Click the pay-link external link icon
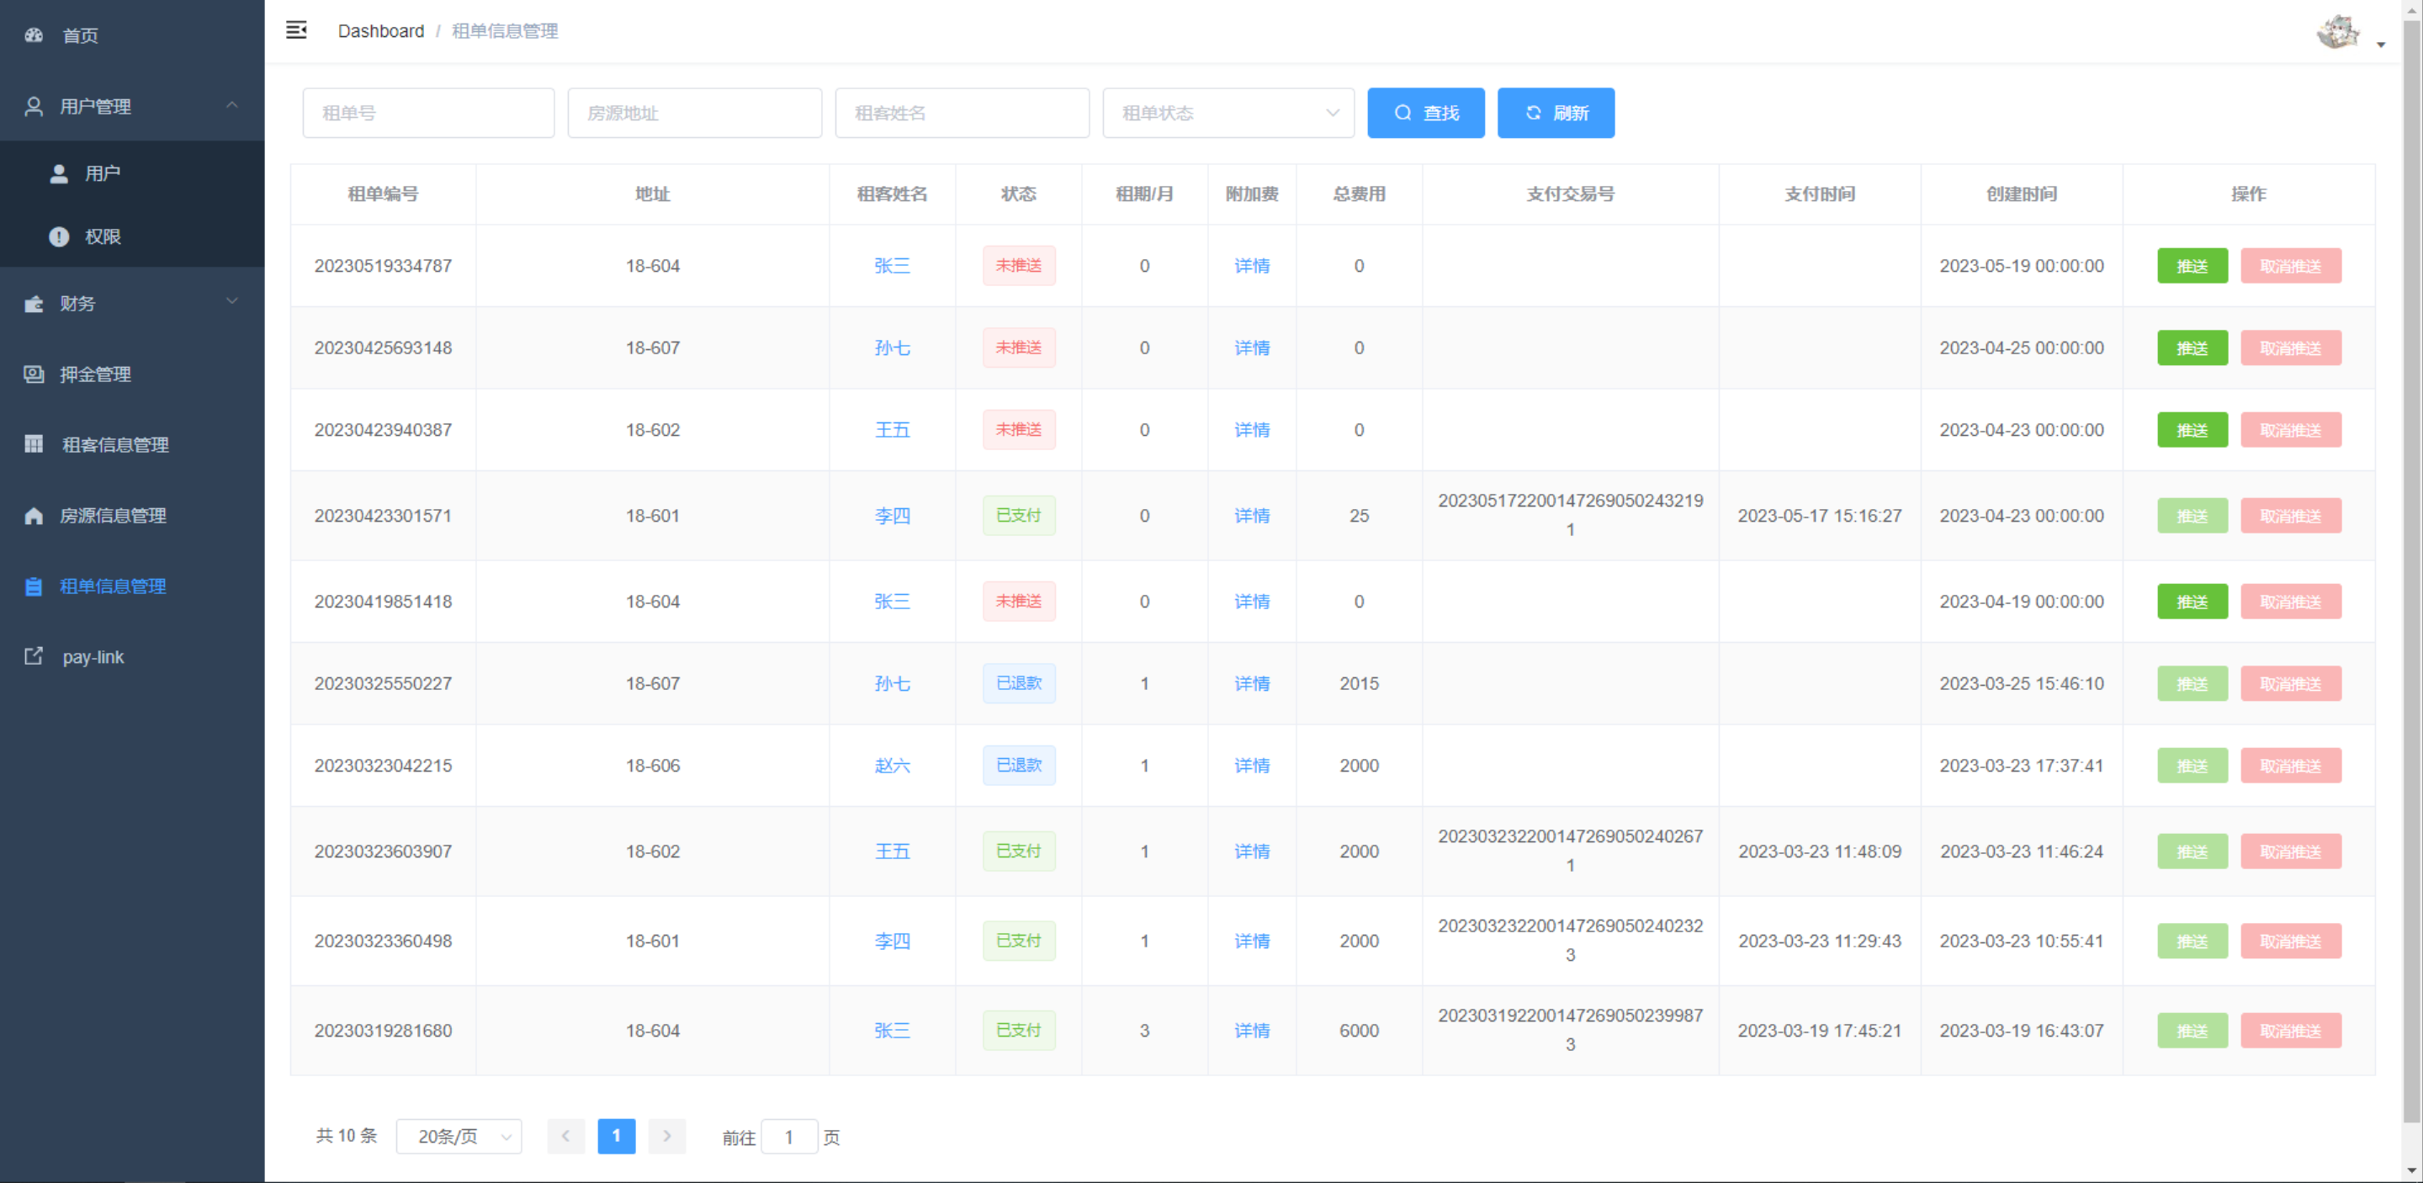Screen dimensions: 2423x1183 pyautogui.click(x=34, y=656)
